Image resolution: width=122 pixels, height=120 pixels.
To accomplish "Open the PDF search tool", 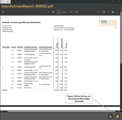I will [x=98, y=12].
